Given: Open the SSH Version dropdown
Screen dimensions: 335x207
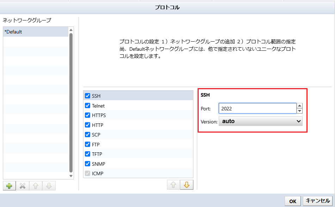Looking at the screenshot, I should [260, 121].
